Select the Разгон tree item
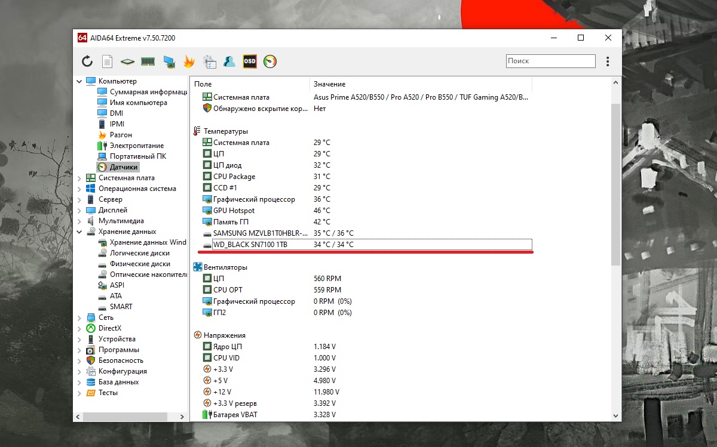The width and height of the screenshot is (717, 447). 114,135
